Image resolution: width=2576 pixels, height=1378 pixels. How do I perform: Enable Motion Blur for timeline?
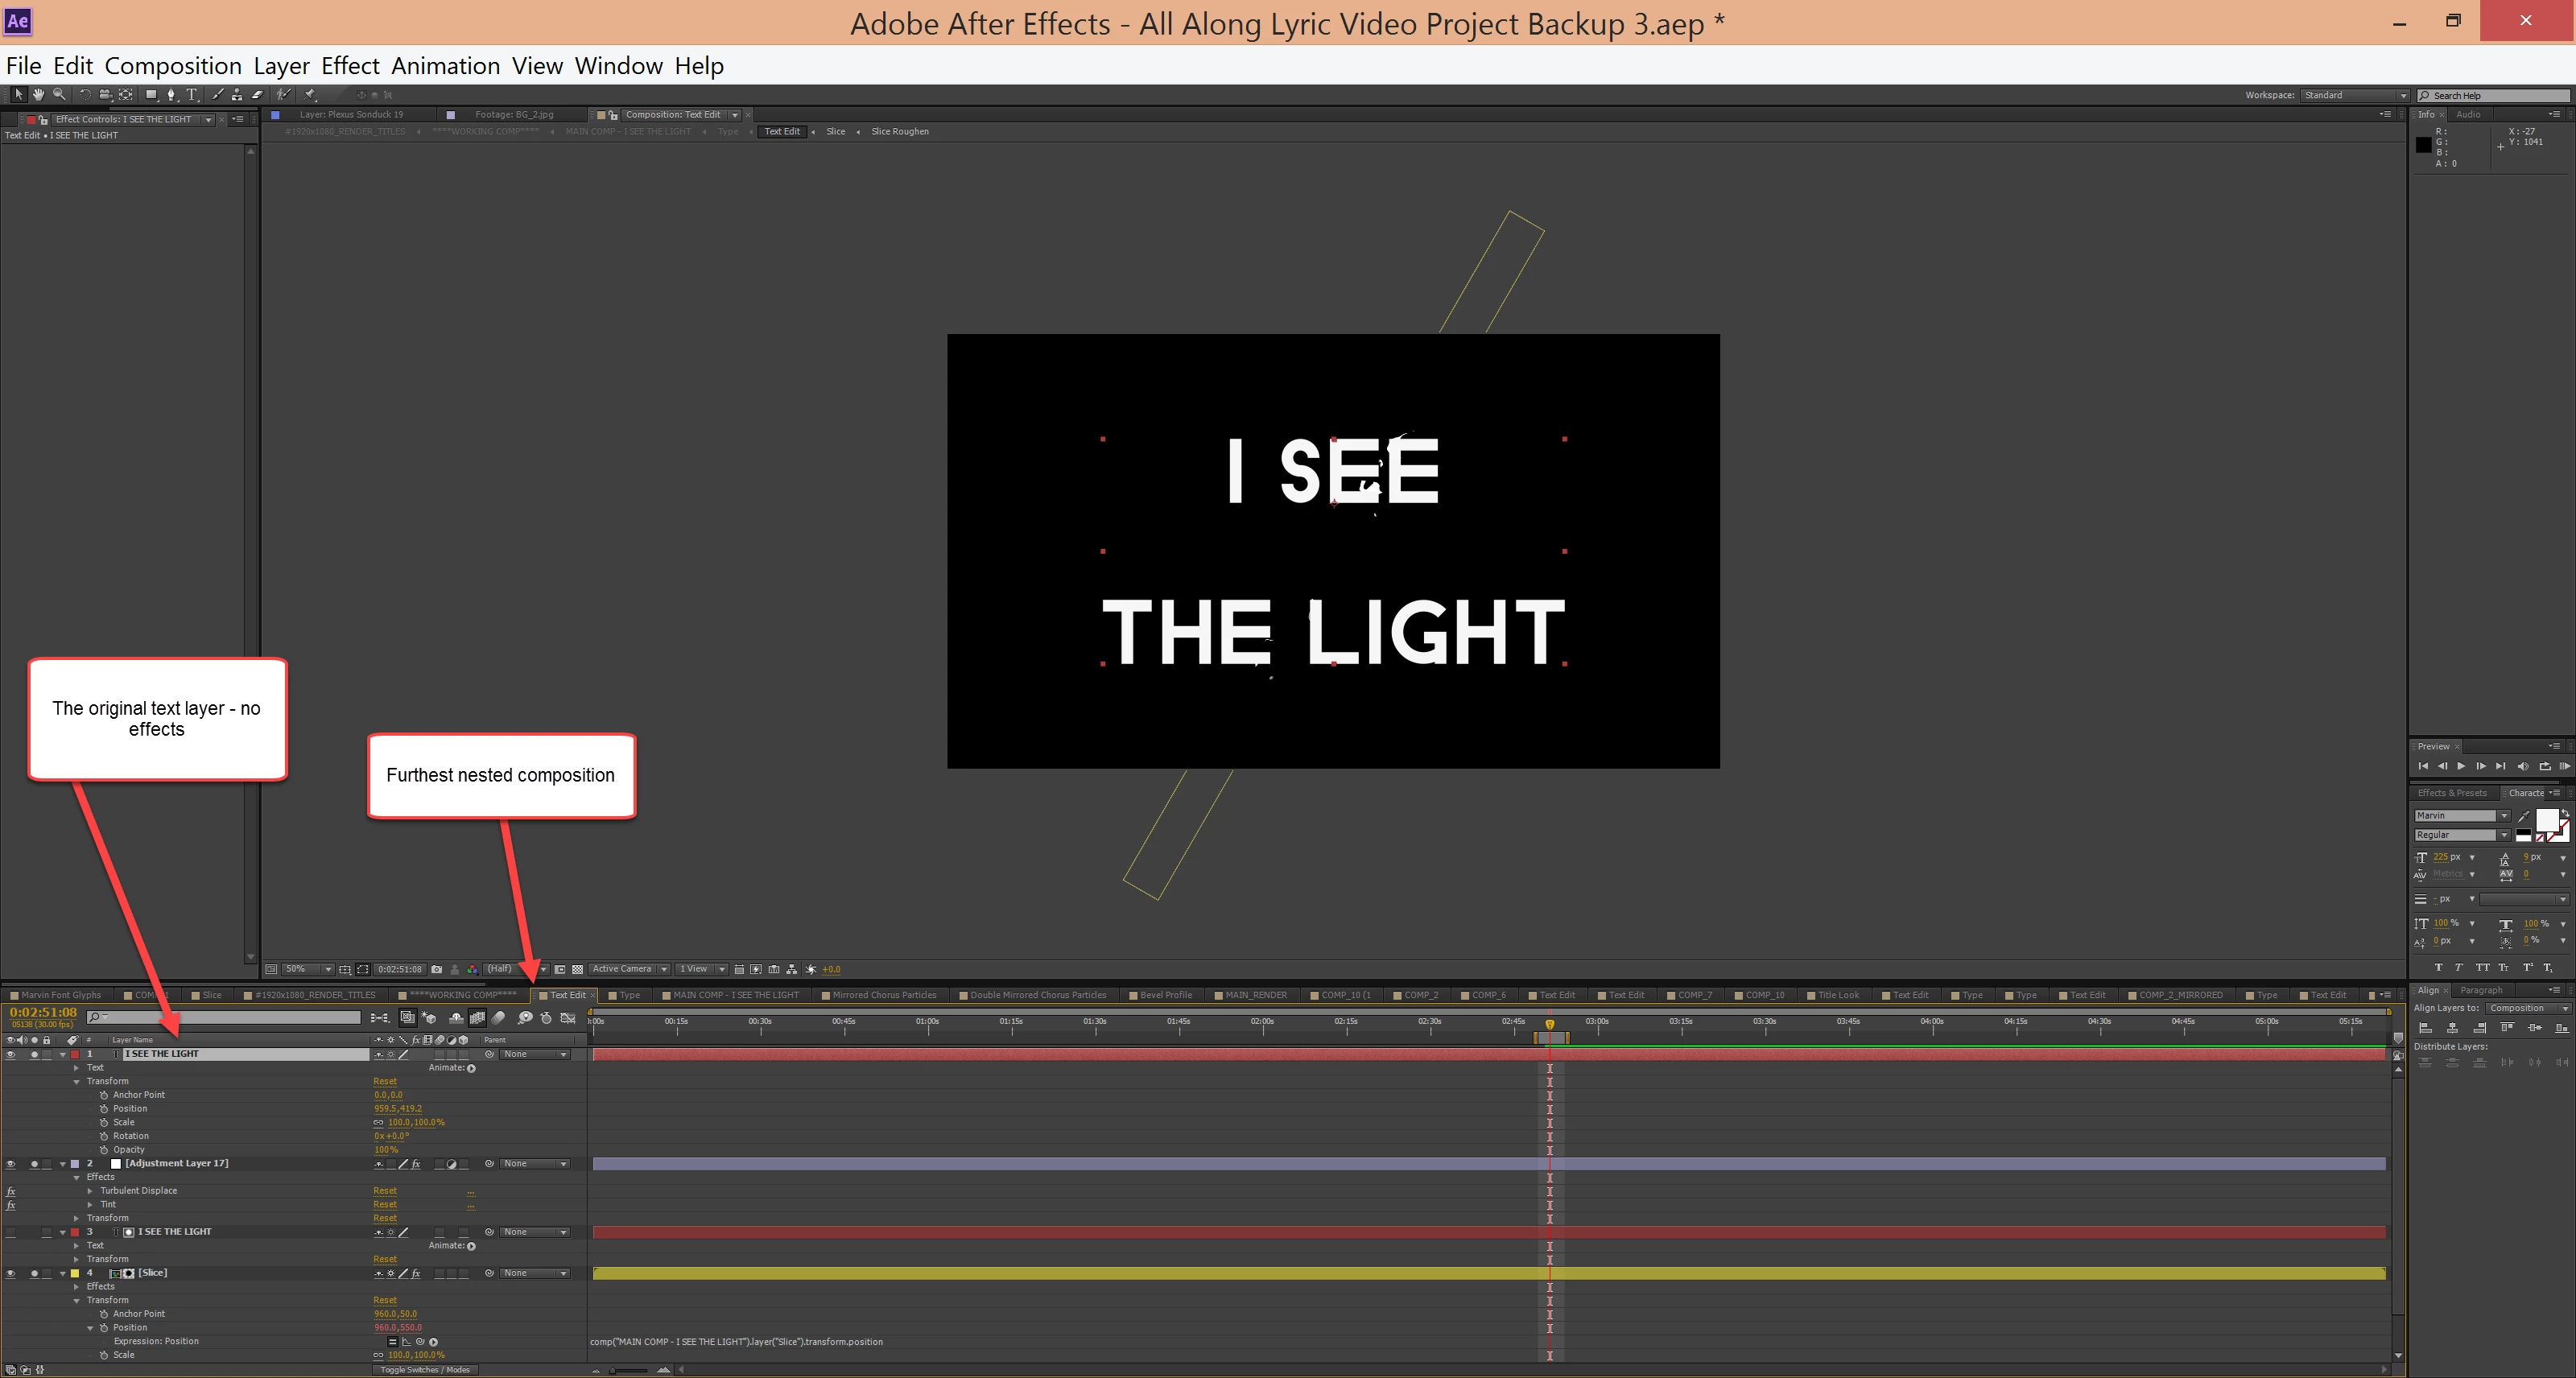tap(498, 1018)
